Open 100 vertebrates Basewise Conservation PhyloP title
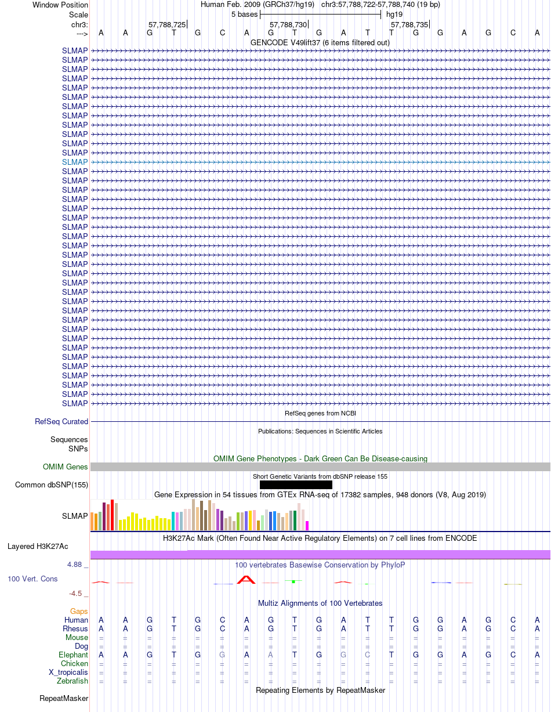551x712 pixels. point(320,565)
